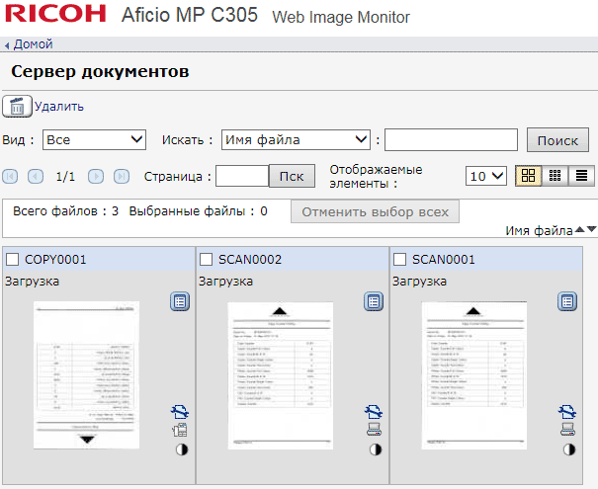Click the Удалить link
598x489 pixels.
(59, 106)
